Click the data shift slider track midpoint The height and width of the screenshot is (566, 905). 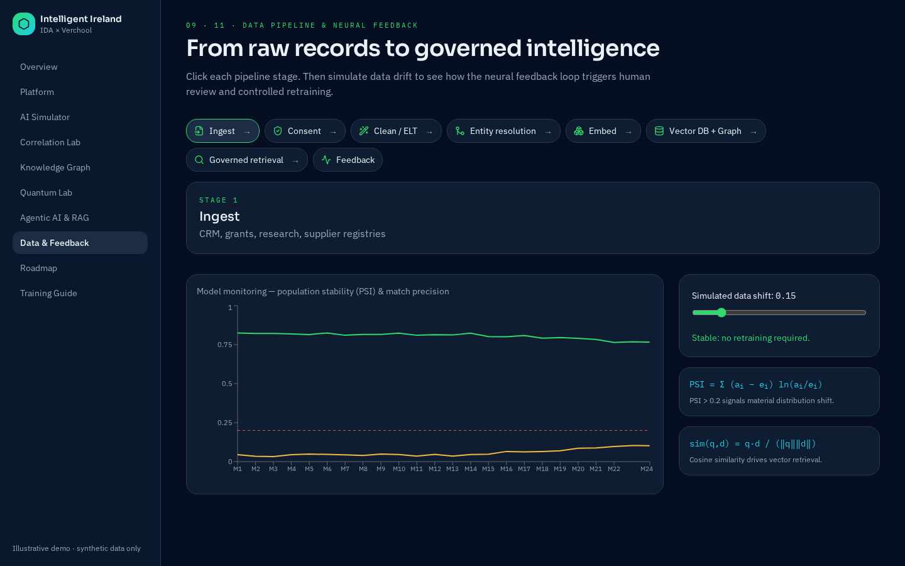click(x=779, y=313)
